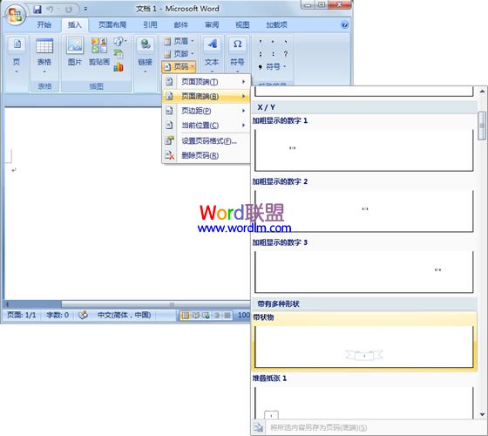Switch to 页面布局 (Page Layout) tab

pyautogui.click(x=112, y=24)
